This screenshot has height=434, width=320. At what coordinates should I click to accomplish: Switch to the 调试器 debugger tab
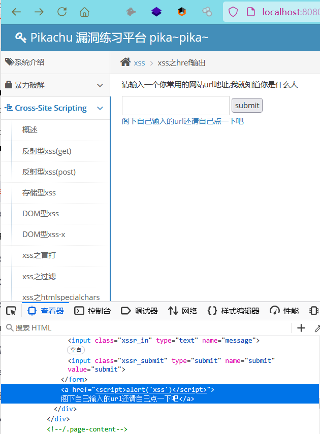tap(139, 311)
